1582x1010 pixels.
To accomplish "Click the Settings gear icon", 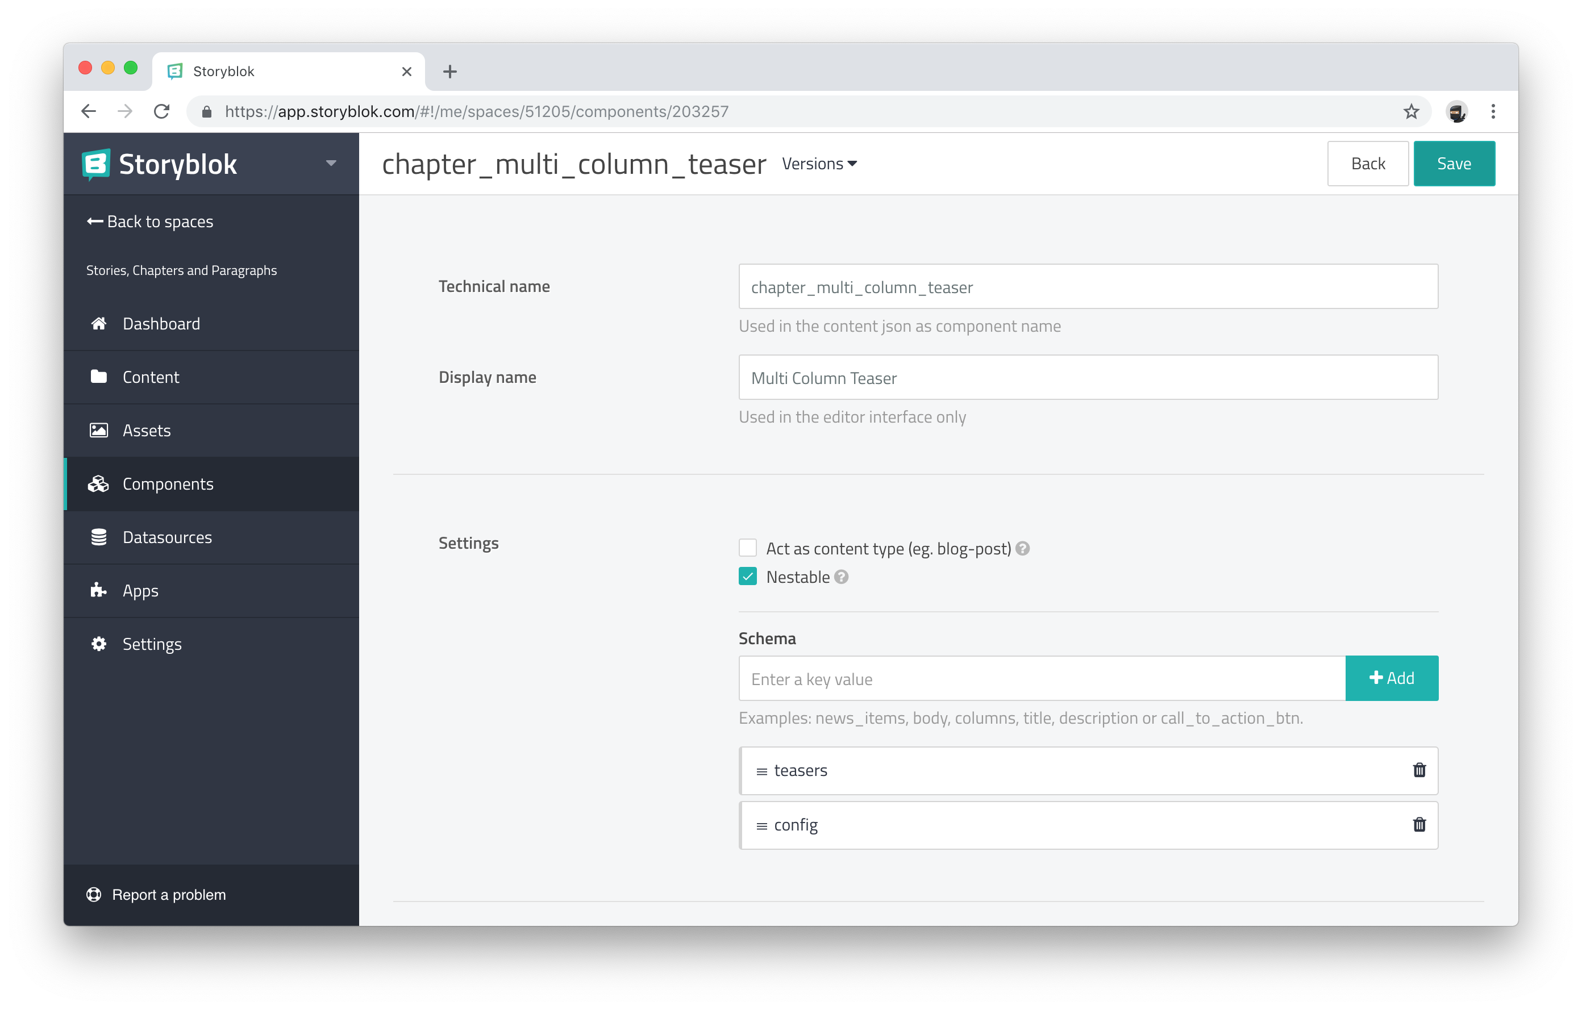I will pyautogui.click(x=98, y=644).
